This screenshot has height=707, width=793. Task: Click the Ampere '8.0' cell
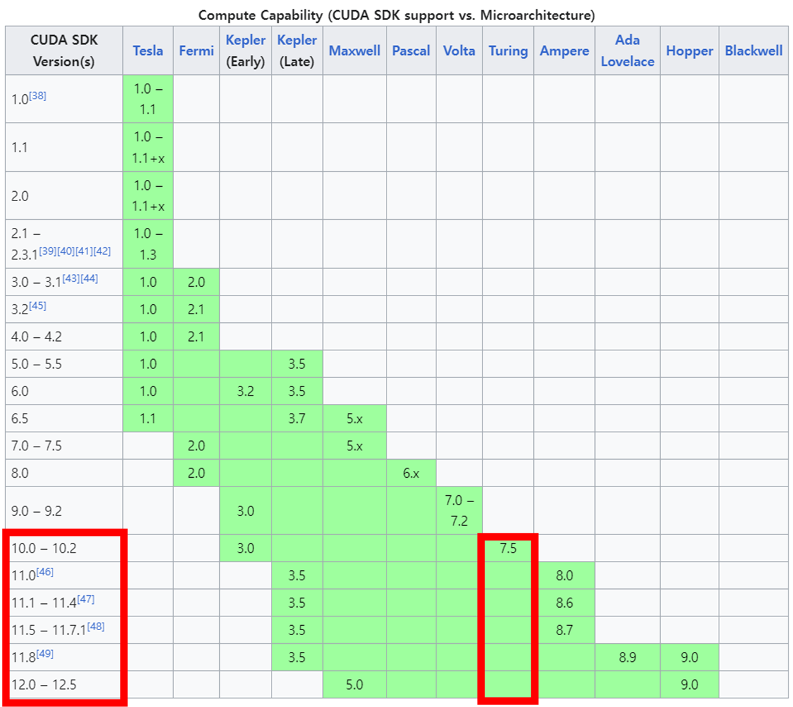tap(564, 575)
